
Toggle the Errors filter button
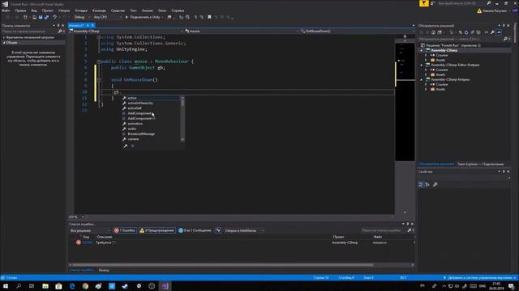125,230
